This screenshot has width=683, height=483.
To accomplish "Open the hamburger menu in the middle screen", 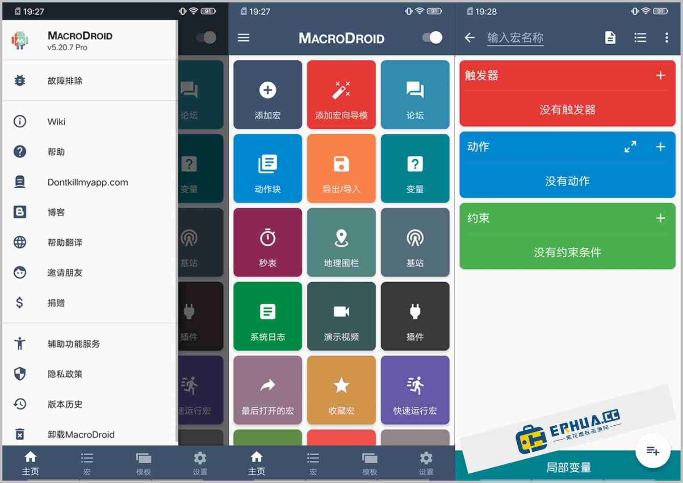I will 243,38.
